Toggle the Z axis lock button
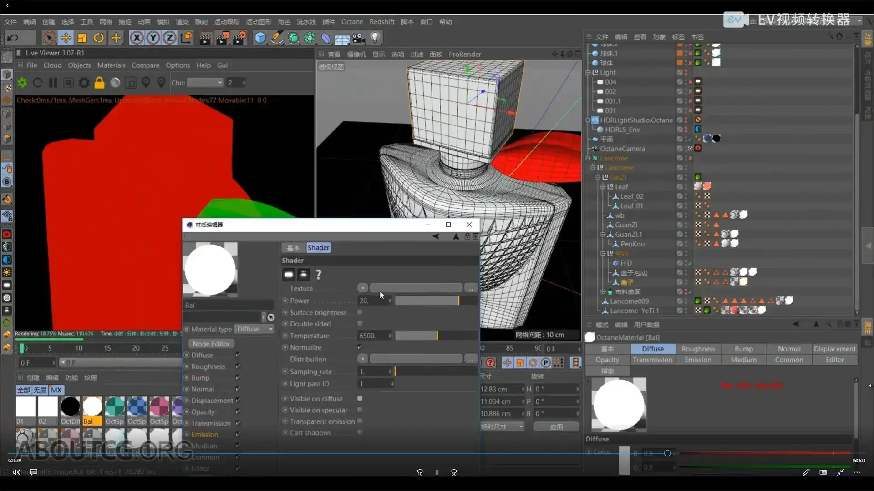This screenshot has width=874, height=491. click(x=169, y=38)
